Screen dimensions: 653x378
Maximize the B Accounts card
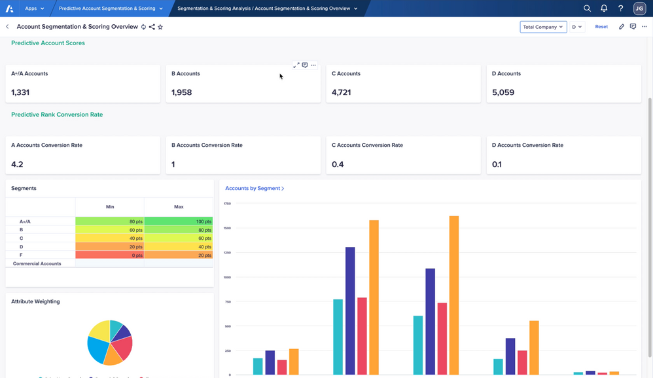296,65
